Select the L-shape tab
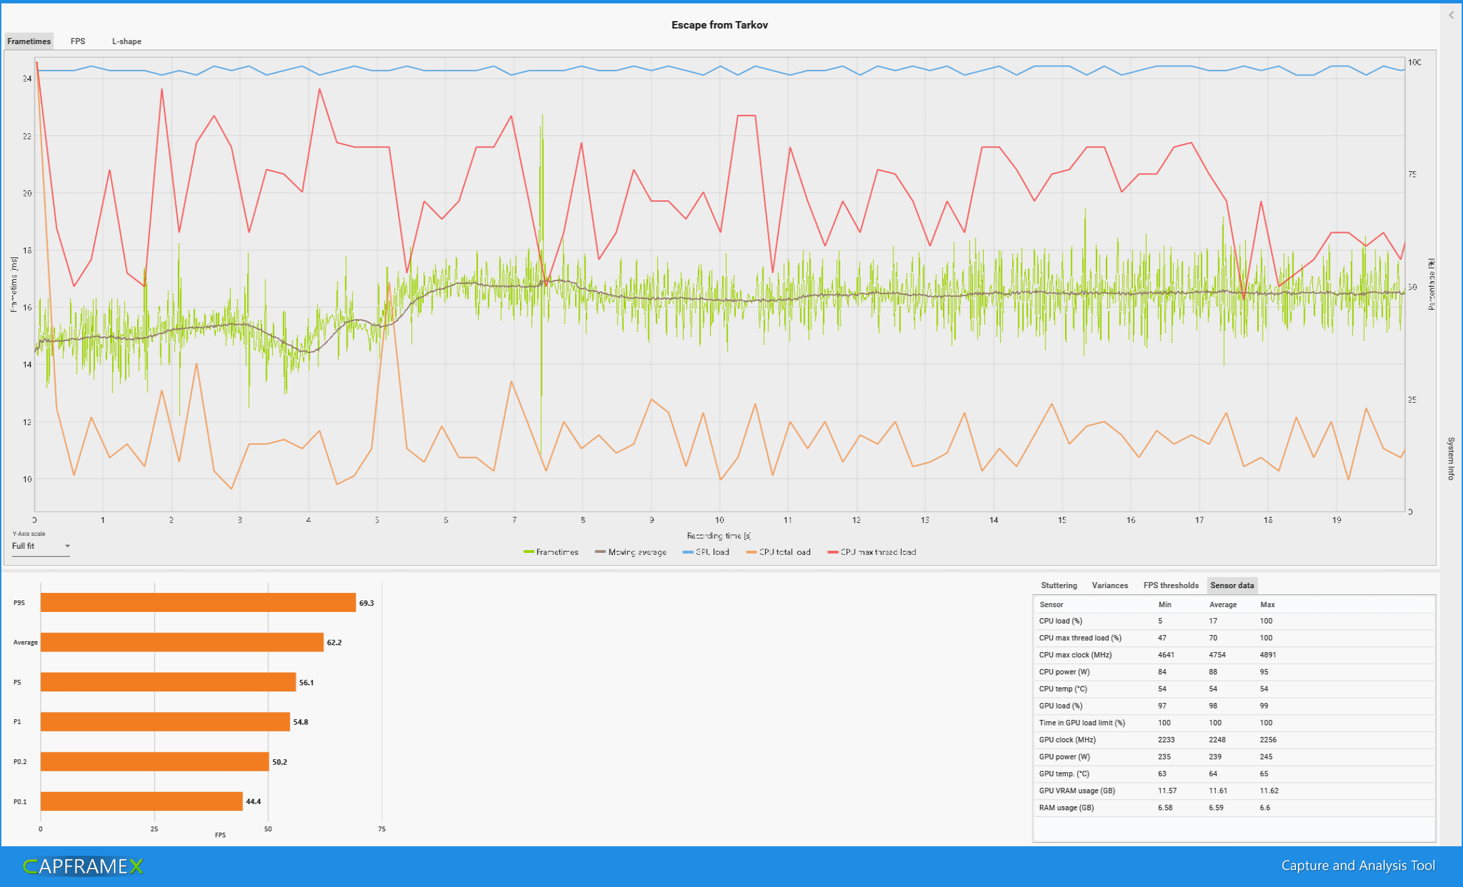 coord(127,41)
